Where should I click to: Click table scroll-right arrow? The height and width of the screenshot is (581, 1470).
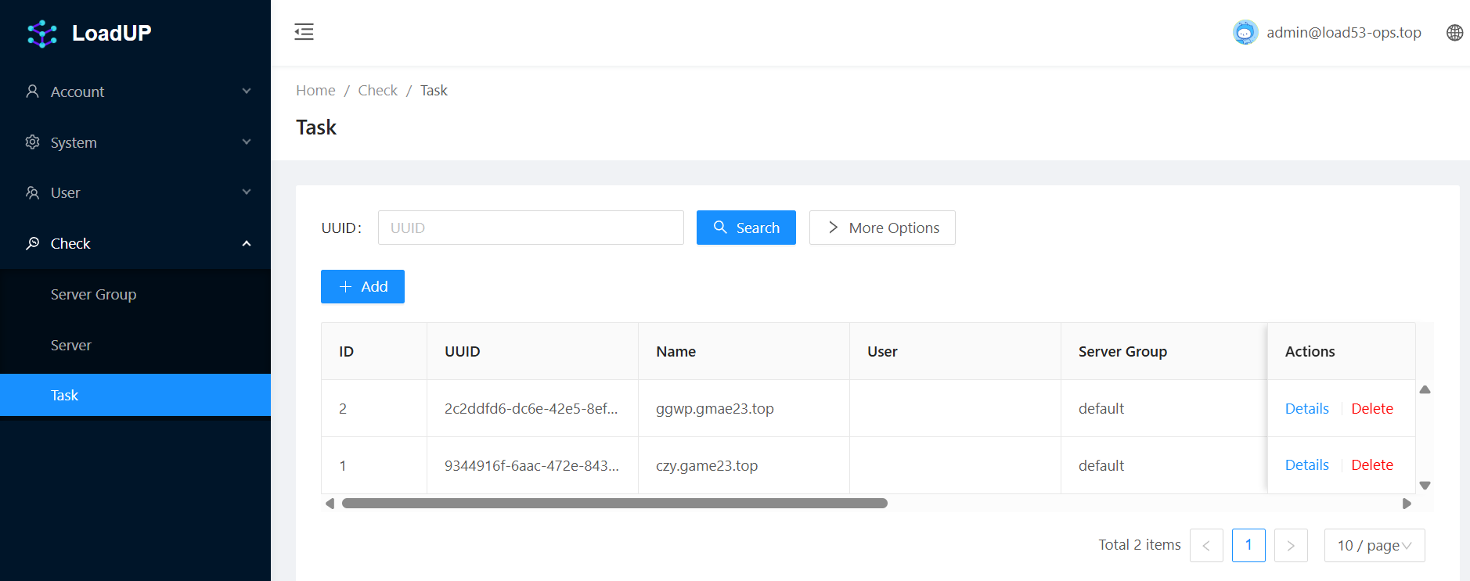point(1407,504)
